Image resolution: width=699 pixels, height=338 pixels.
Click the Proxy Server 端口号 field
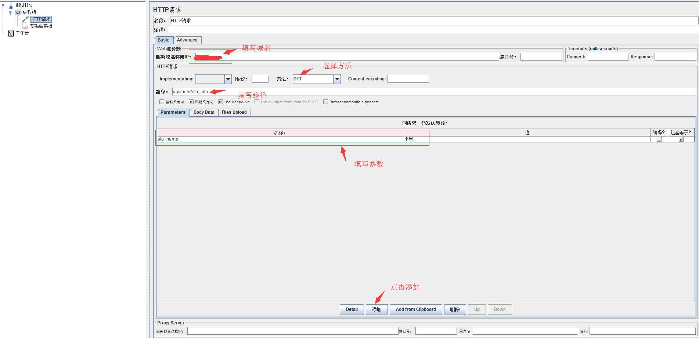pos(436,331)
